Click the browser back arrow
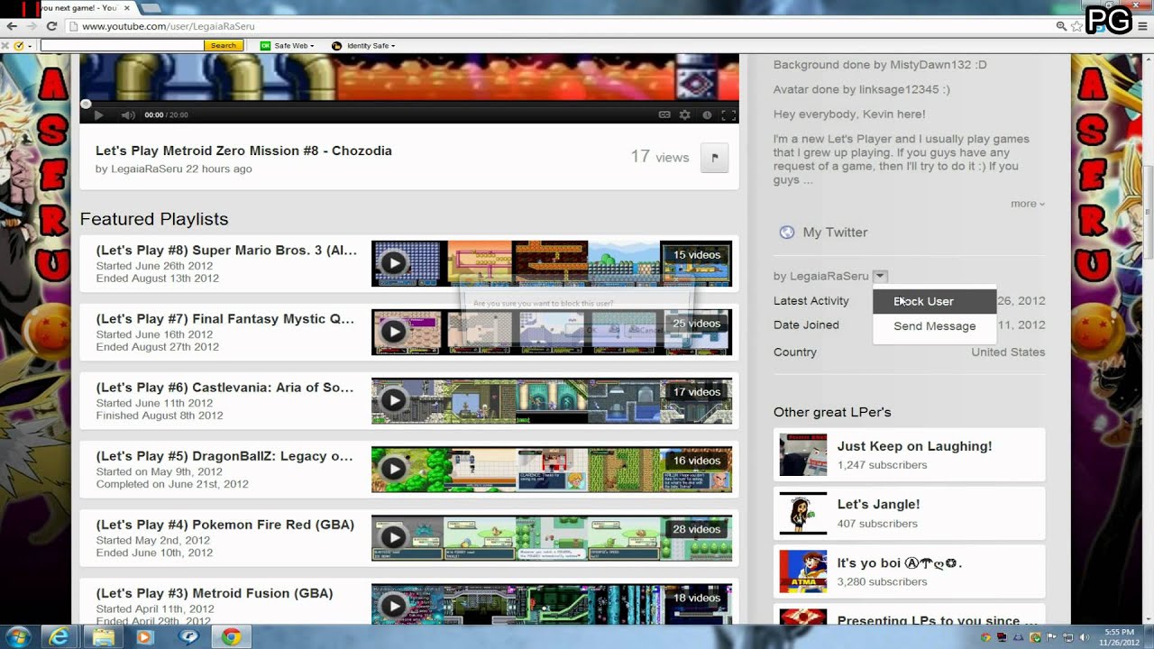Image resolution: width=1154 pixels, height=649 pixels. [12, 26]
